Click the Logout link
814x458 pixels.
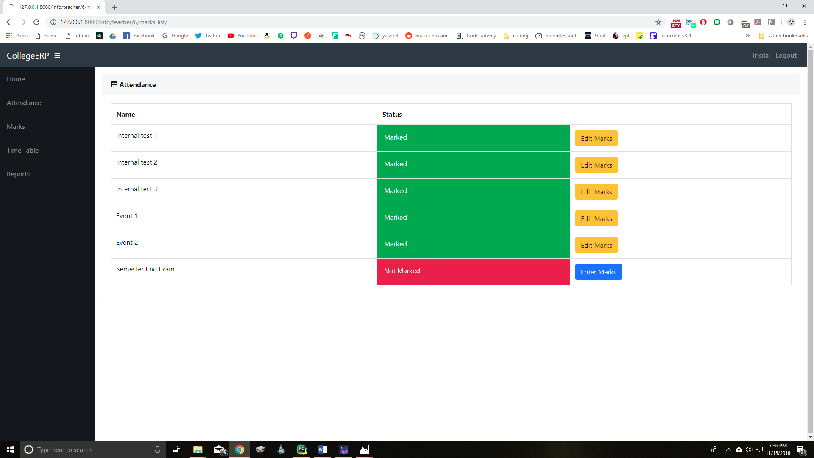786,56
